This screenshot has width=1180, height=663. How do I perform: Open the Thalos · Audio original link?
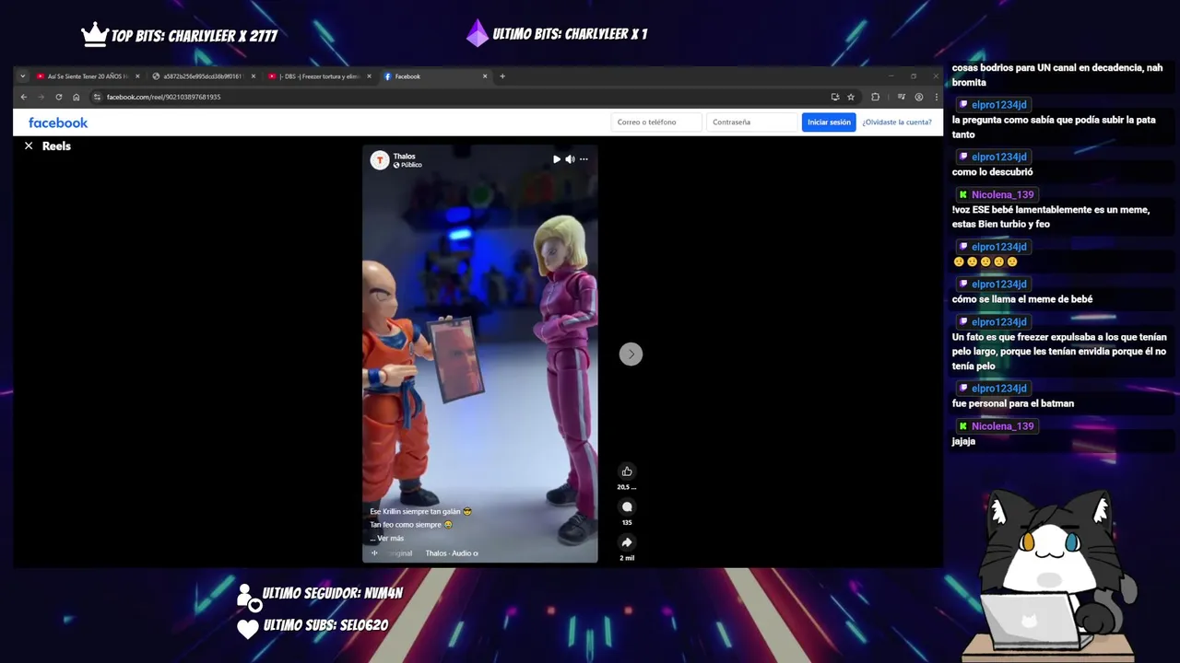pos(452,553)
